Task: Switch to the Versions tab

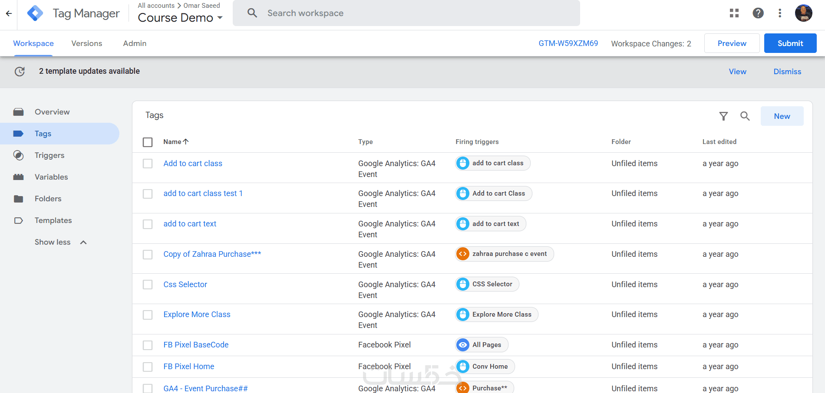Action: coord(87,43)
